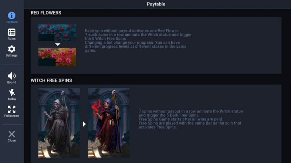Close the paytable panel with X
Viewport: 291px width, 163px height.
pos(12,134)
